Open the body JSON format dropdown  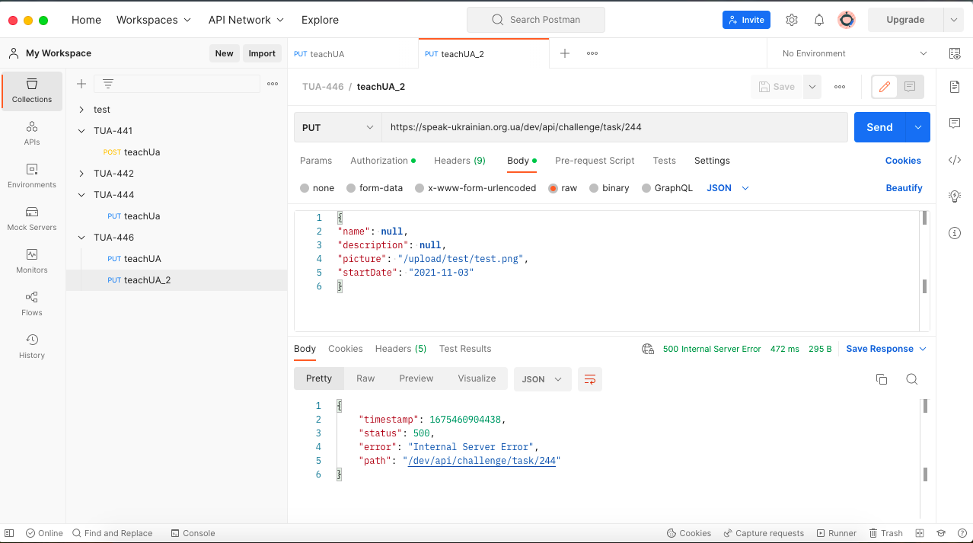pyautogui.click(x=729, y=188)
